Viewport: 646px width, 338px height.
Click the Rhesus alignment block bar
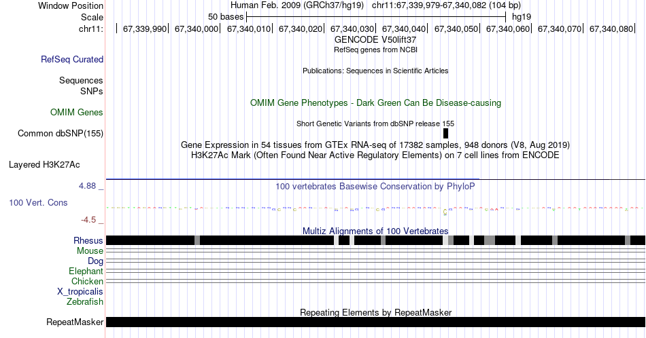tap(375, 240)
